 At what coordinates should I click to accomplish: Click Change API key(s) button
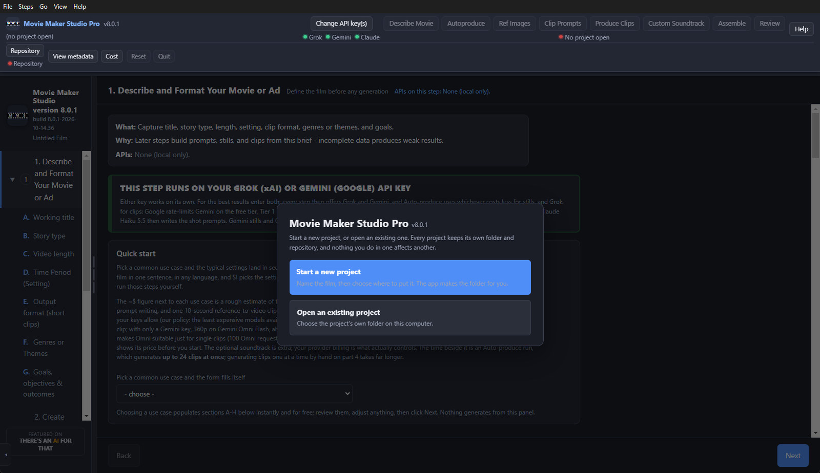[341, 24]
